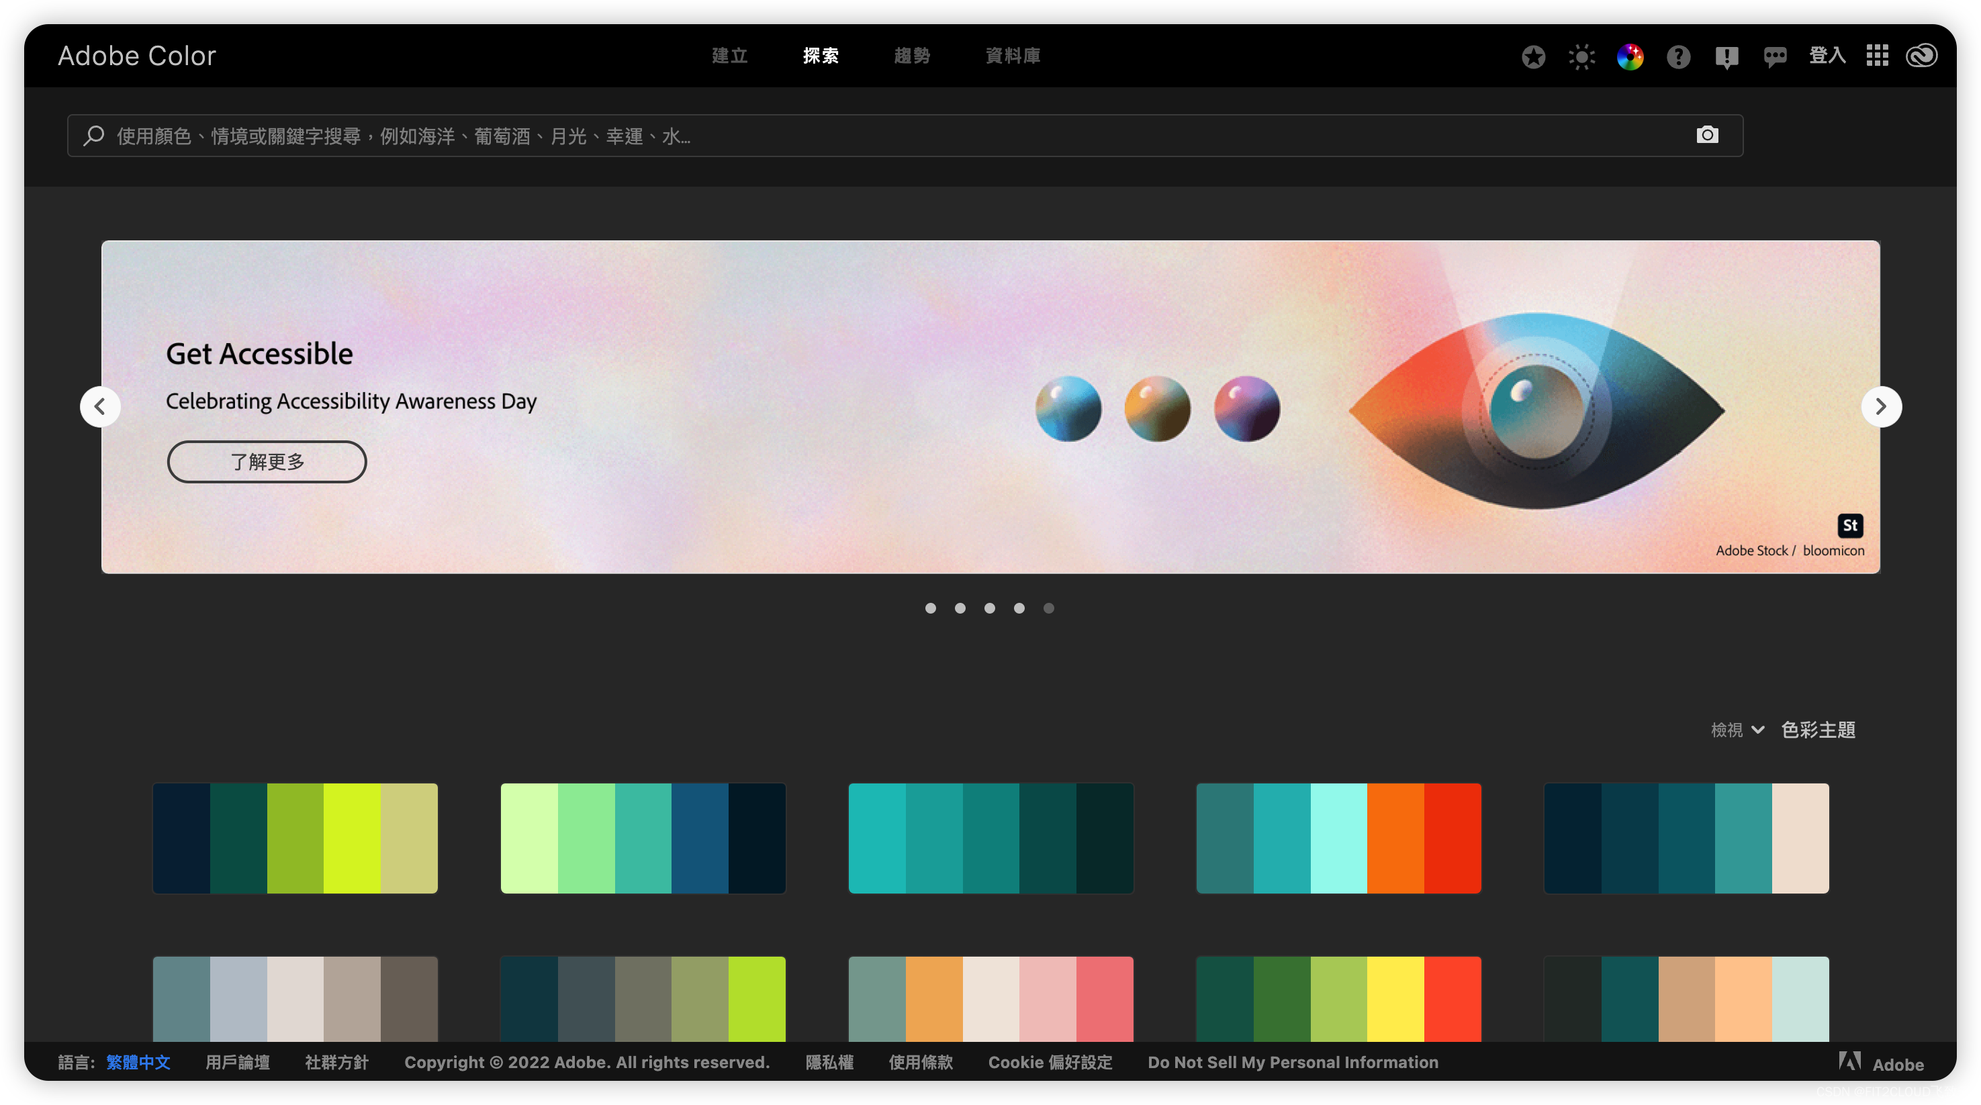Select the third carousel dot indicator
Viewport: 1981px width, 1105px height.
tap(990, 607)
